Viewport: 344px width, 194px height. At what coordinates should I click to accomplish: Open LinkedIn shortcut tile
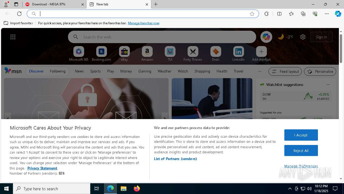coord(238,54)
